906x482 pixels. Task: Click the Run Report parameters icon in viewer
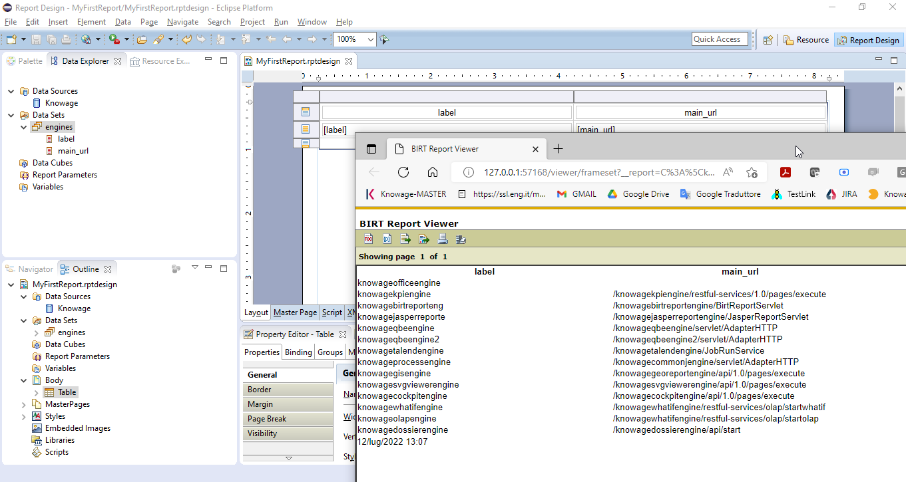[x=387, y=239]
